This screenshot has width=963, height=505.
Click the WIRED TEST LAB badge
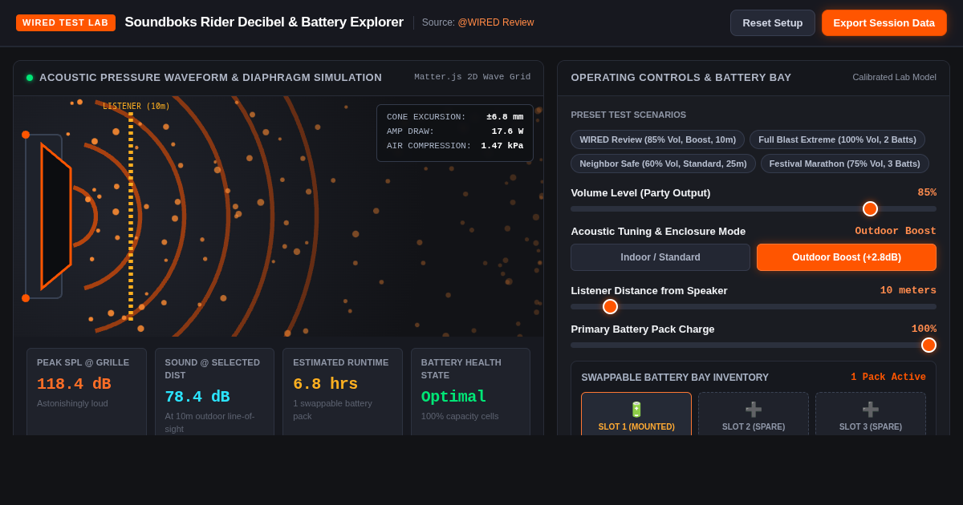(66, 22)
